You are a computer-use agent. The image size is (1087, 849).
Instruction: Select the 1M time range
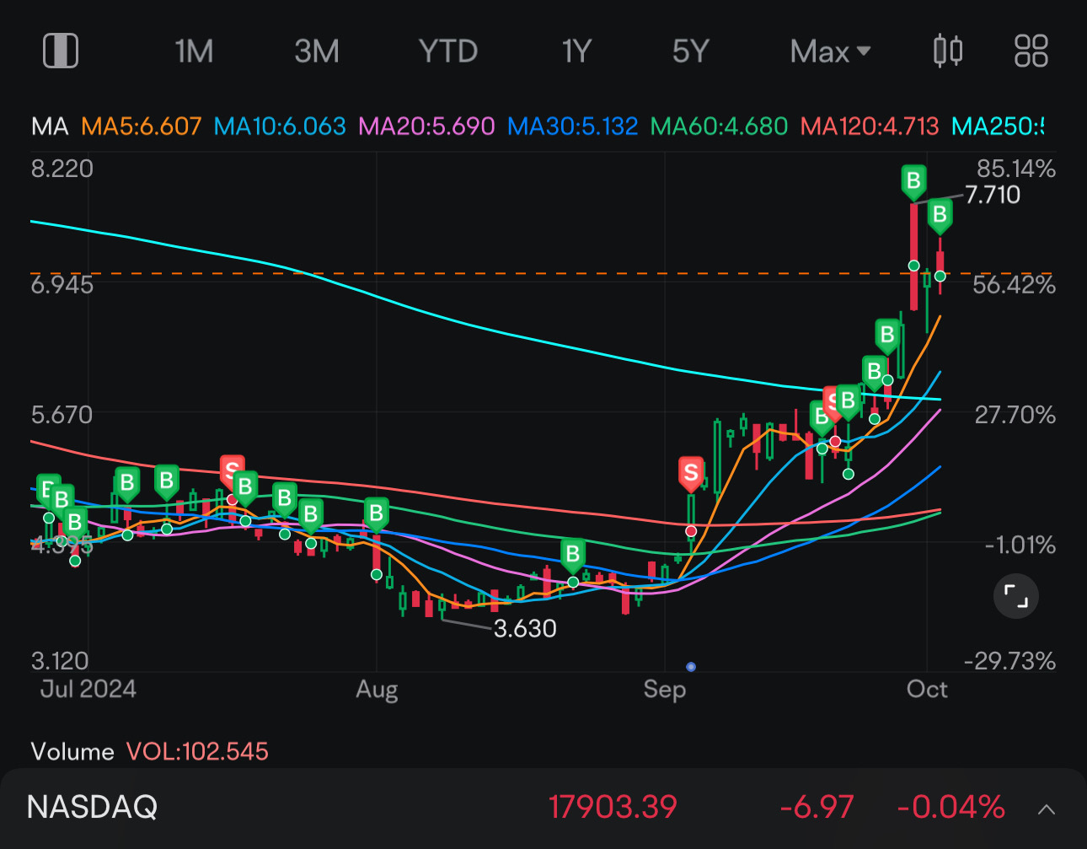coord(194,51)
